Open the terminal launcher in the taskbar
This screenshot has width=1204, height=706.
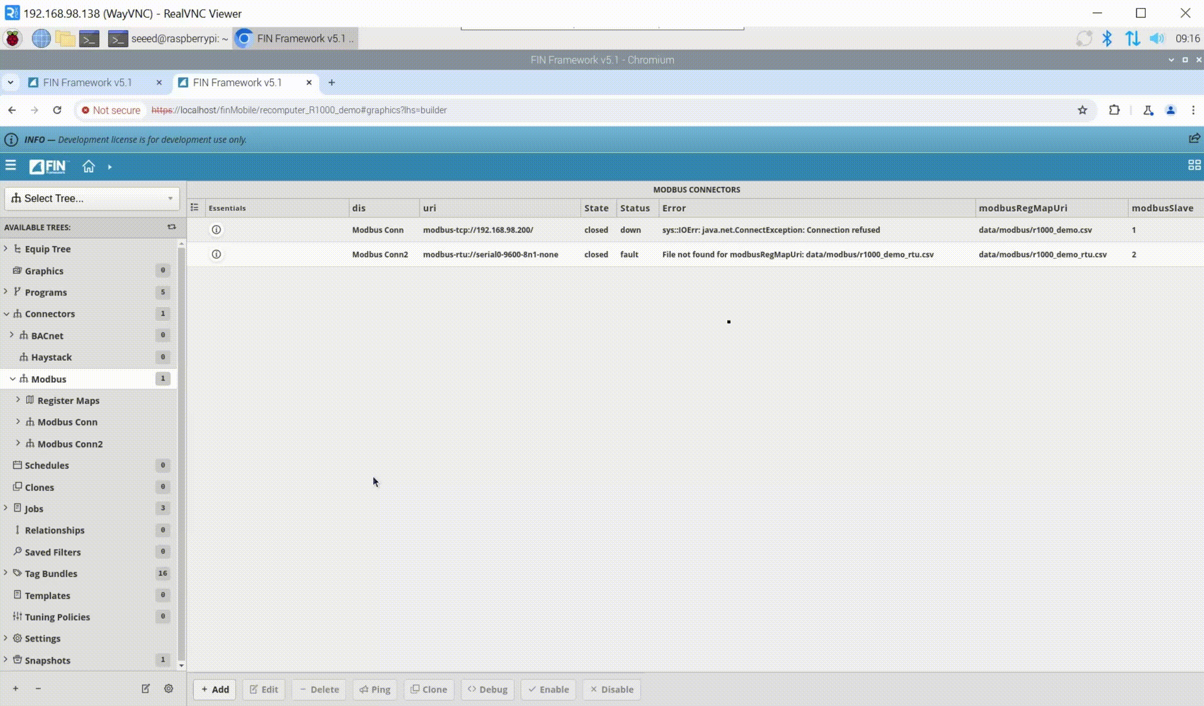click(x=89, y=39)
